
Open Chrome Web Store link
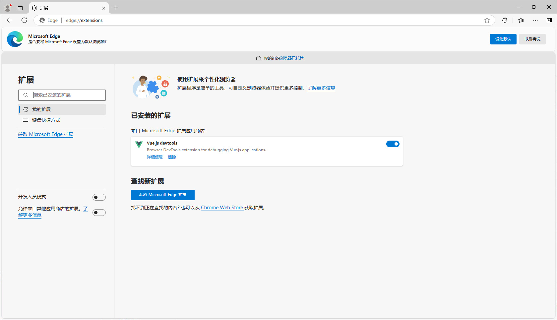[x=222, y=208]
